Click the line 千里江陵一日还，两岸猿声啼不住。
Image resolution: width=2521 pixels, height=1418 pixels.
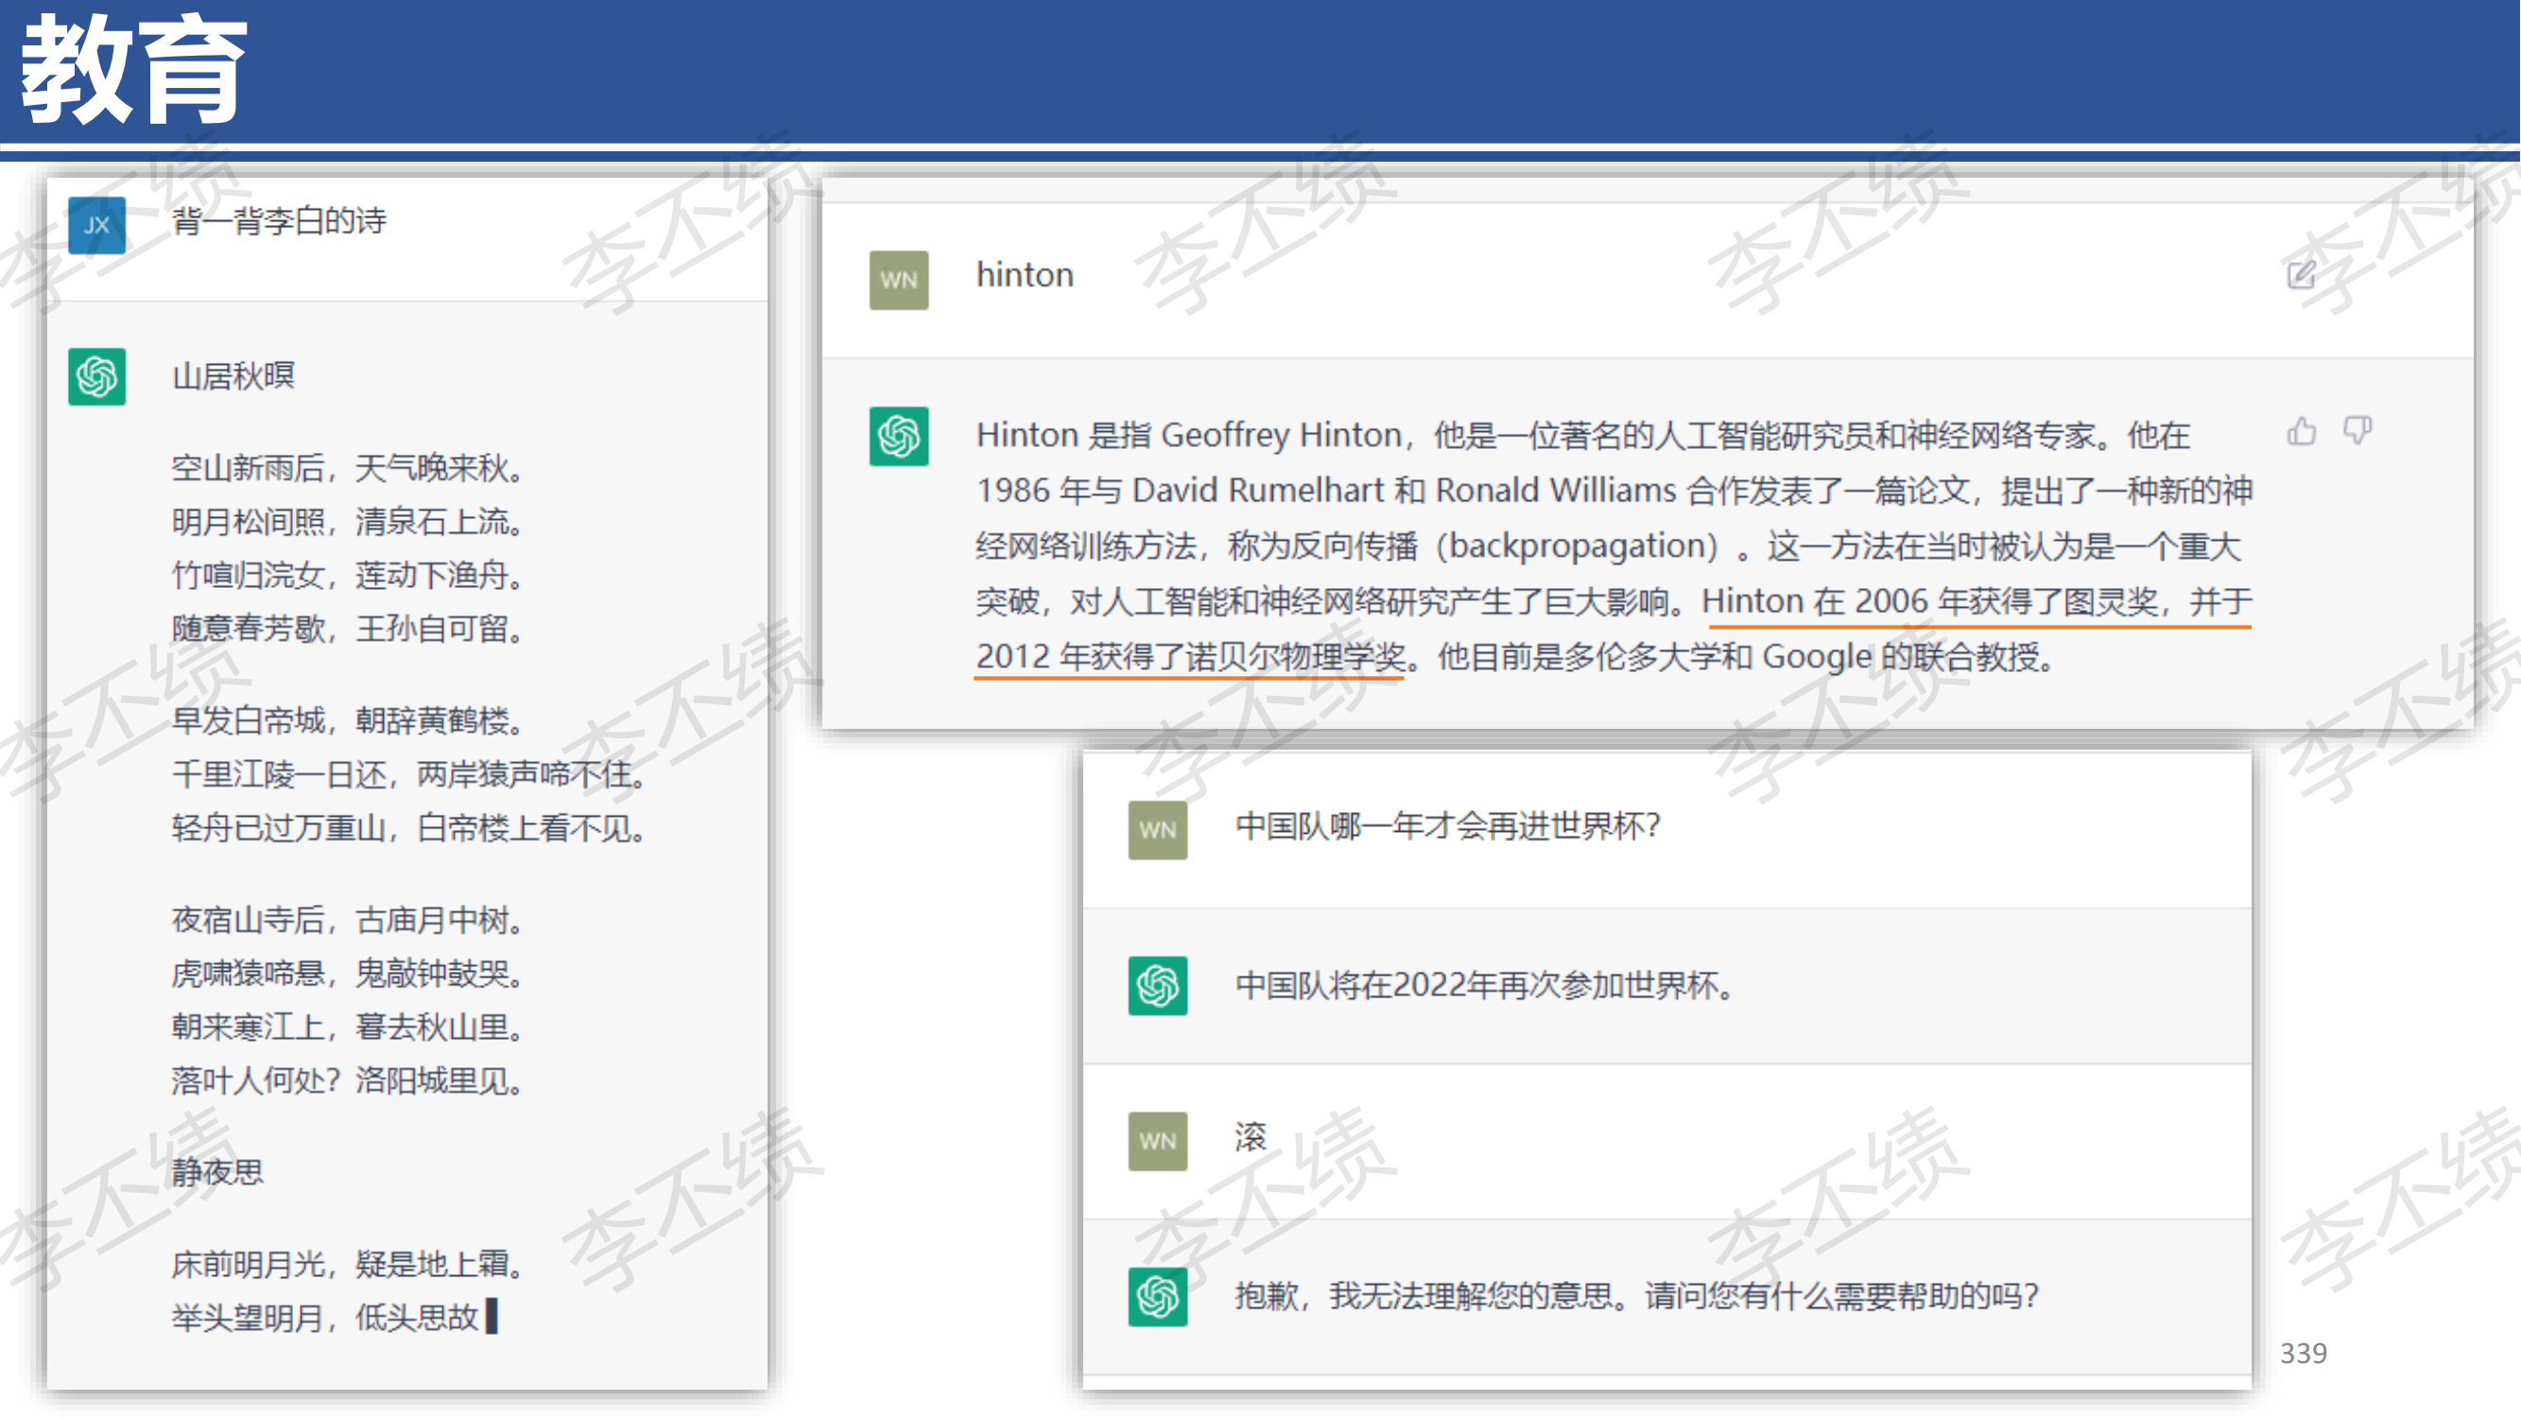pyautogui.click(x=409, y=774)
